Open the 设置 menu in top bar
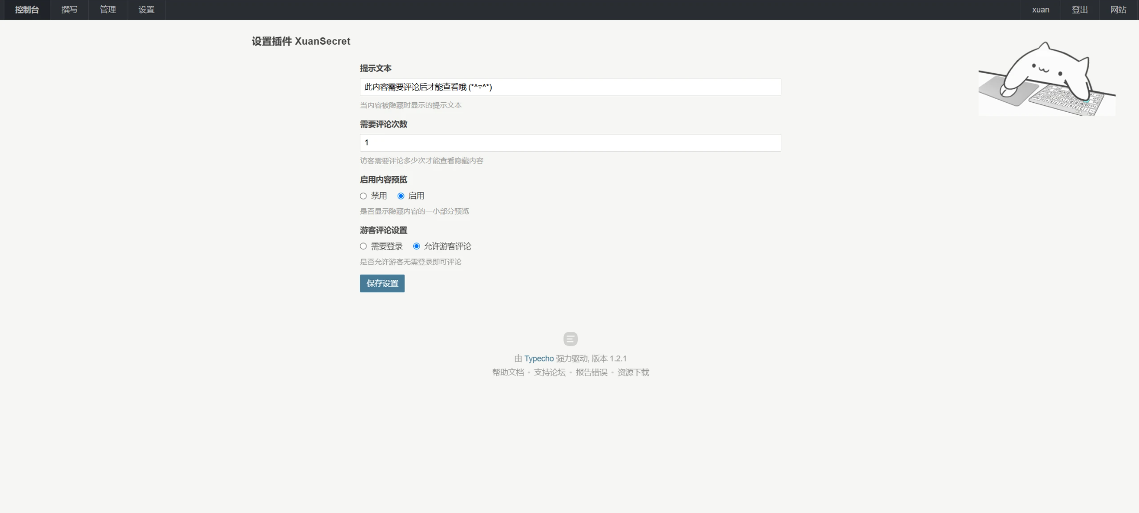Screen dimensions: 1139x513 (146, 10)
